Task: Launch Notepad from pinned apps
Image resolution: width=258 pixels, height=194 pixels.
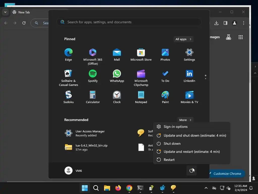Action: tap(141, 97)
